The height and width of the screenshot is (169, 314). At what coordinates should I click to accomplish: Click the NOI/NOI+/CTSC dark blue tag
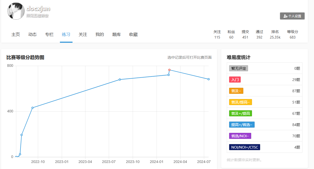click(x=245, y=147)
